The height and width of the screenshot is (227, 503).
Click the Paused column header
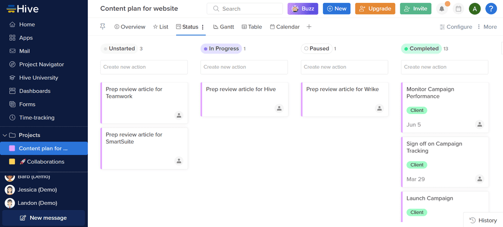pos(317,49)
